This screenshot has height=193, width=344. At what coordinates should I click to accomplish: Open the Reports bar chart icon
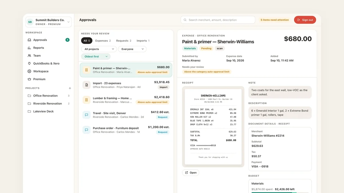pos(29,48)
